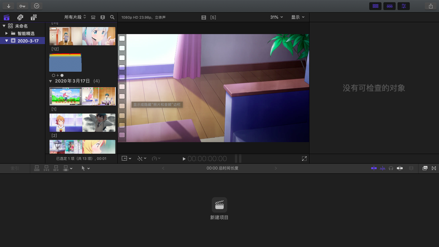Select the clip thumbnail labeled [1]
This screenshot has height=247, width=439.
pyautogui.click(x=82, y=96)
